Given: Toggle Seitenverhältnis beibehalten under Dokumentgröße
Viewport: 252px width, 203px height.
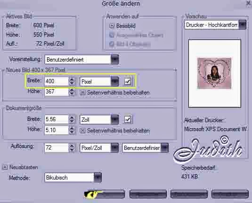Looking at the screenshot, I should tap(82, 131).
